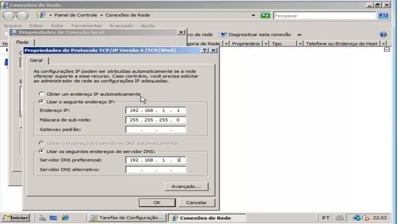Open the Ajuda menu
Image resolution: width=398 pixels, height=224 pixels.
147,26
